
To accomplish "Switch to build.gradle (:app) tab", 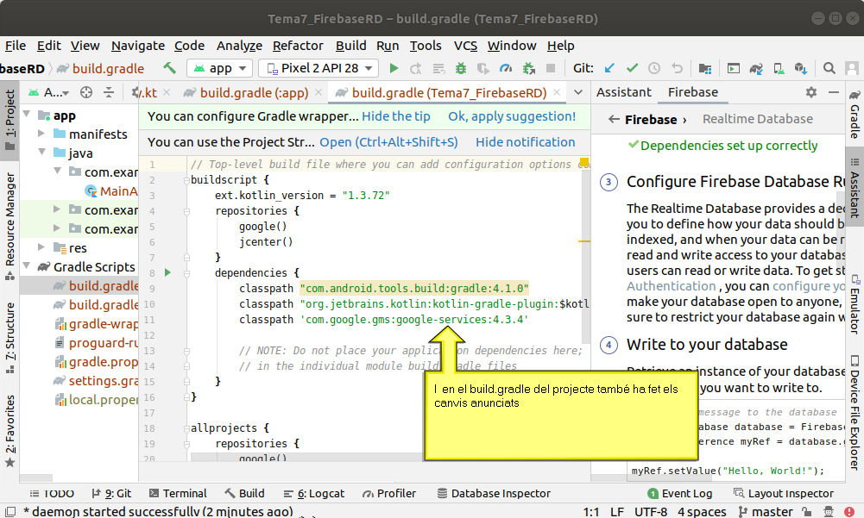I will coord(254,93).
